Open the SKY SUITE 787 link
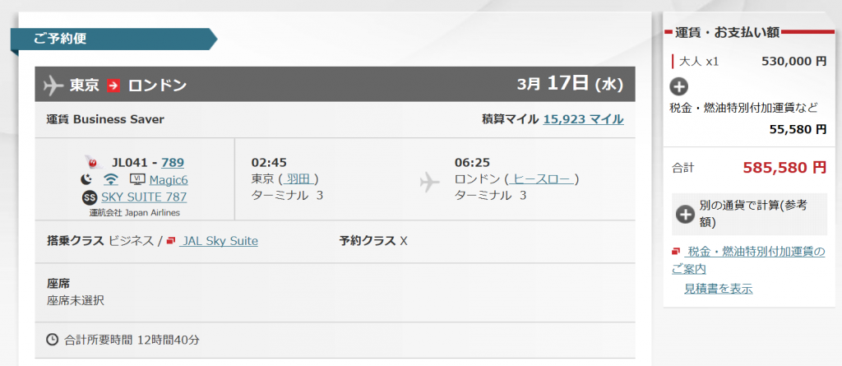 144,197
